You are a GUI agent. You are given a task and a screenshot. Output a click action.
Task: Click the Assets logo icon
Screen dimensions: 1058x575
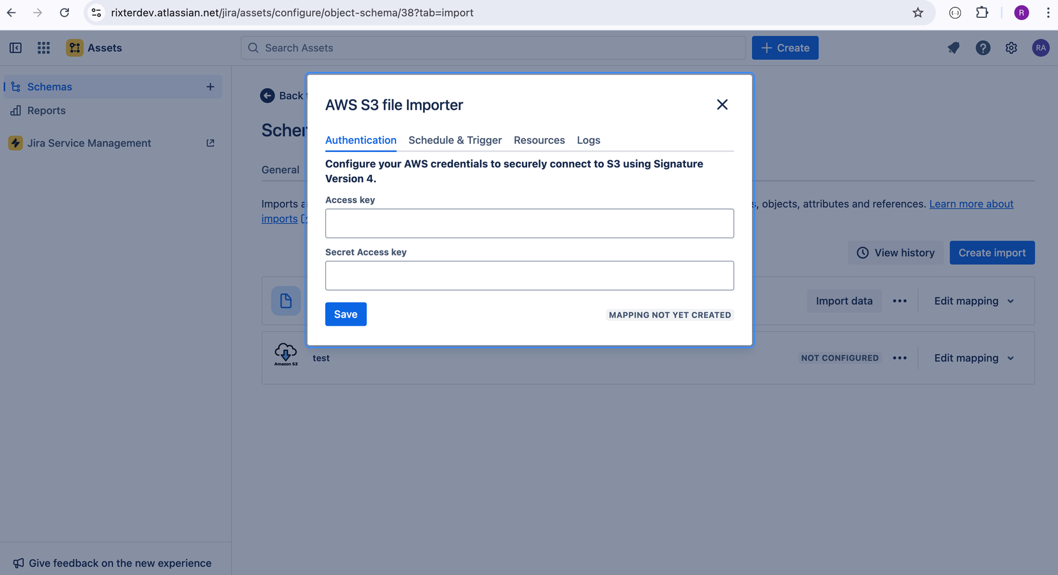point(75,48)
